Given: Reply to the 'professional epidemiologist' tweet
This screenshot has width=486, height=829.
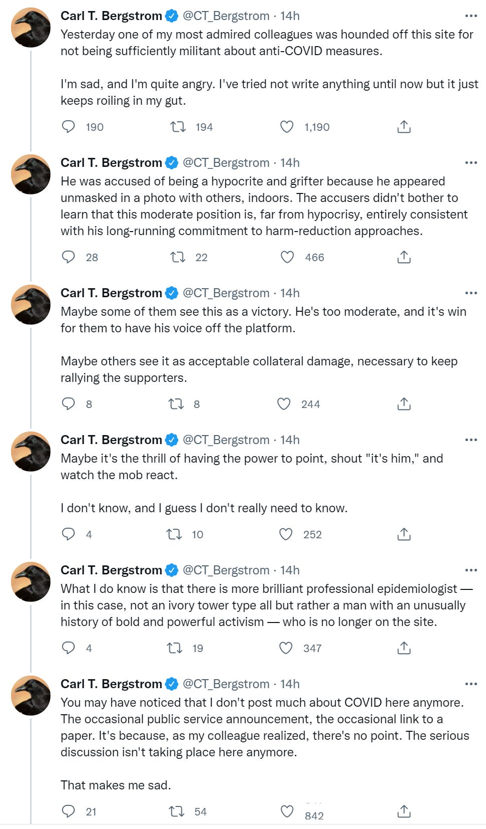Looking at the screenshot, I should click(x=68, y=648).
